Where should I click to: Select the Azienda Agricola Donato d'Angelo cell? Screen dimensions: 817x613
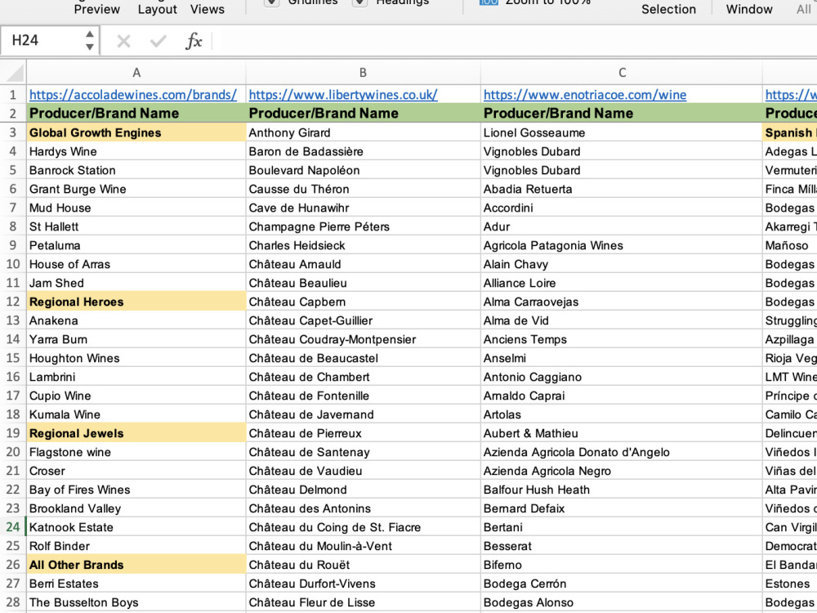point(622,451)
